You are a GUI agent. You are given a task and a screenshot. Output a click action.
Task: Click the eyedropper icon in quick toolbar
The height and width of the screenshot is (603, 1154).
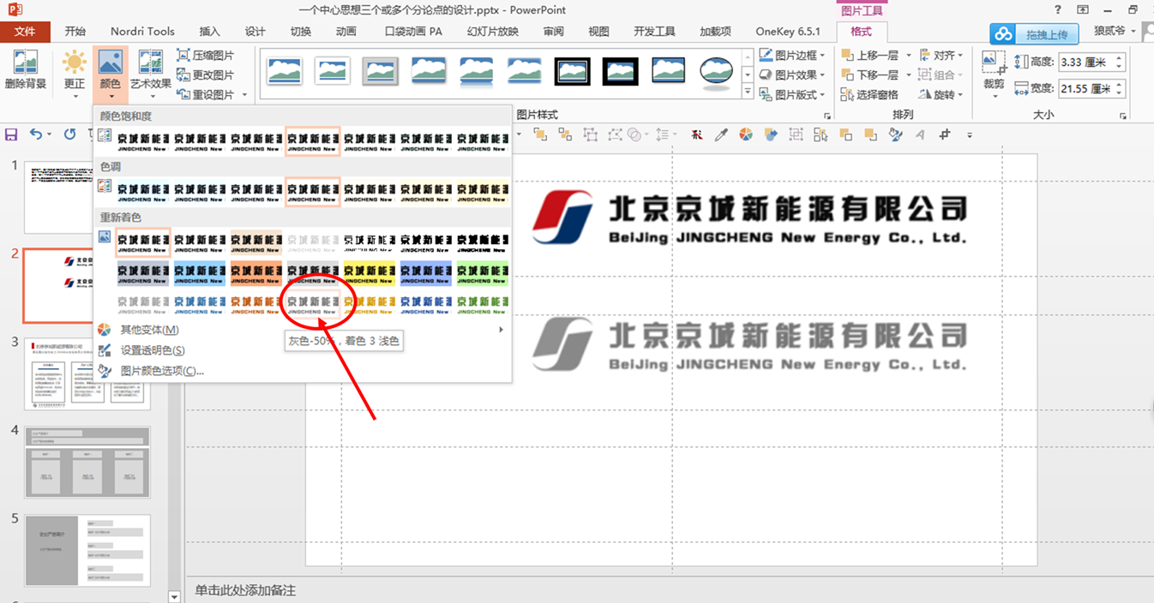pyautogui.click(x=721, y=134)
